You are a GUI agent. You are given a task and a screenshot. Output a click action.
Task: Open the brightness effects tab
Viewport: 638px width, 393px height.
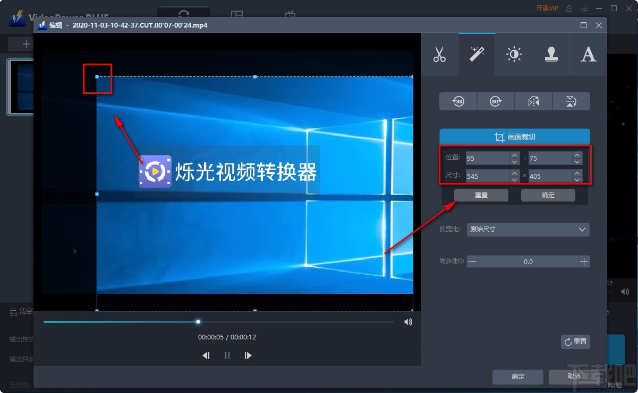(x=514, y=55)
